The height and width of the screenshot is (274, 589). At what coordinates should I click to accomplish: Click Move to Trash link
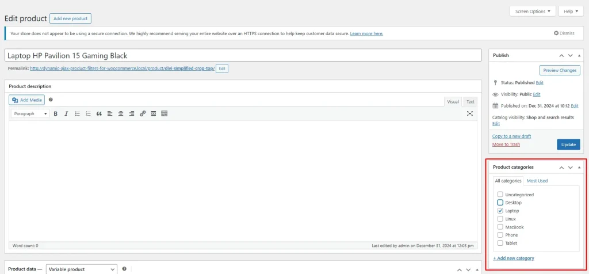[506, 144]
